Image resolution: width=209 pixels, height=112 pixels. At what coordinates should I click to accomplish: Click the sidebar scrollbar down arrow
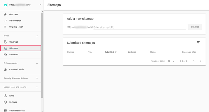coord(42,111)
